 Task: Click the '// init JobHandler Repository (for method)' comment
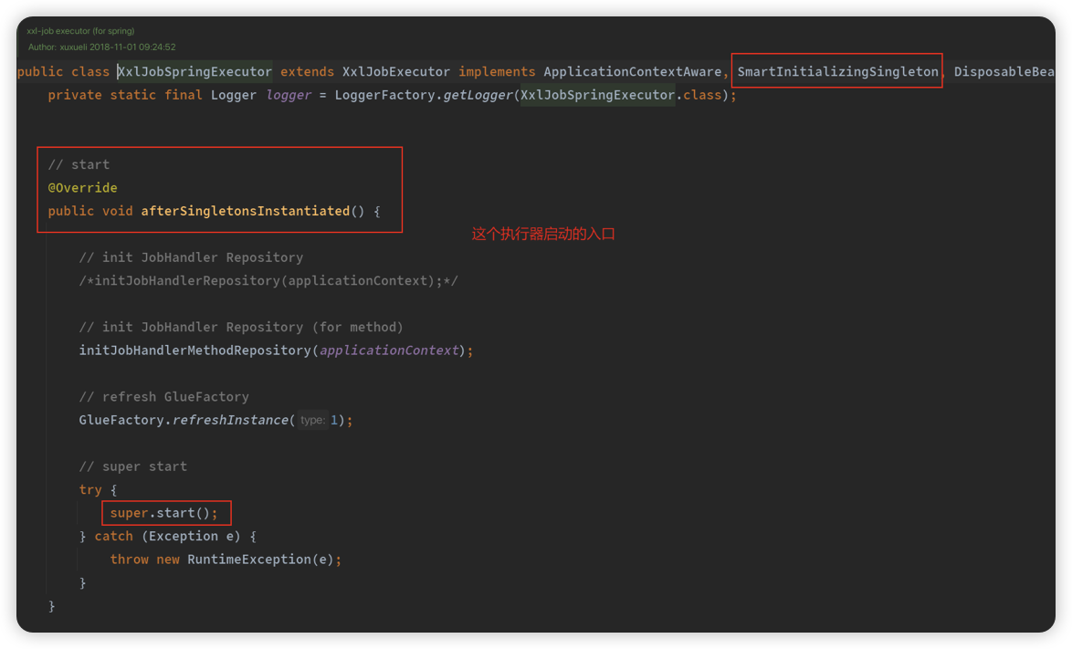[x=241, y=327]
